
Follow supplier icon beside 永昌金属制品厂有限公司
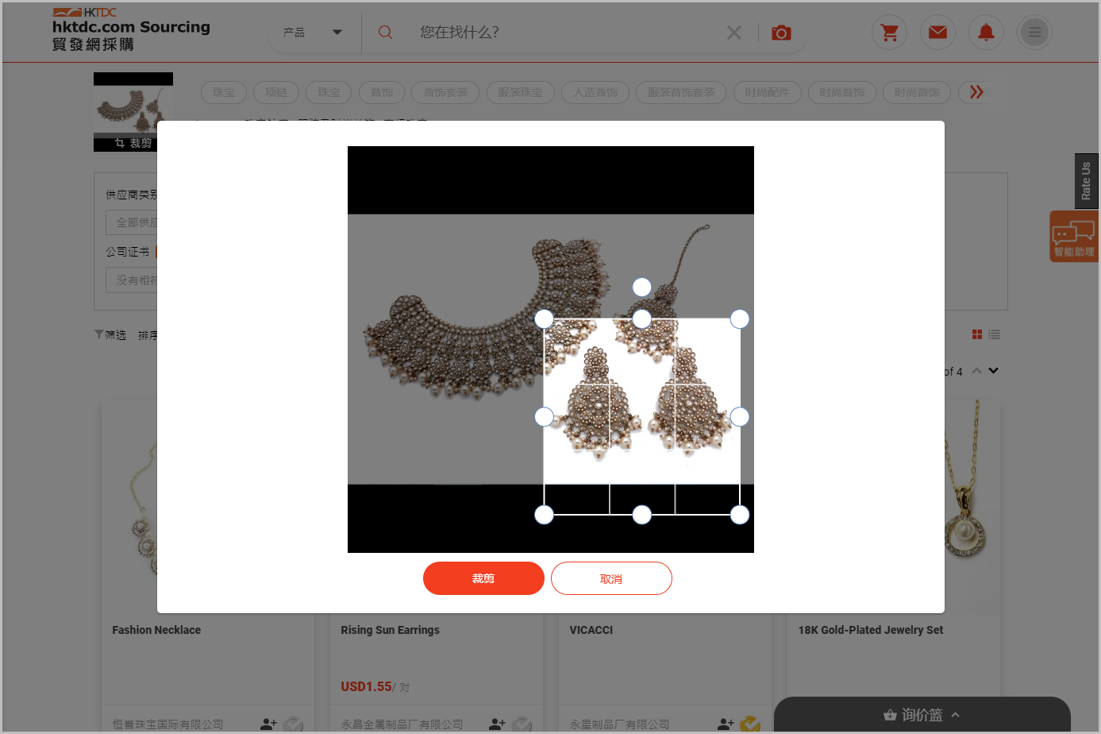click(497, 724)
